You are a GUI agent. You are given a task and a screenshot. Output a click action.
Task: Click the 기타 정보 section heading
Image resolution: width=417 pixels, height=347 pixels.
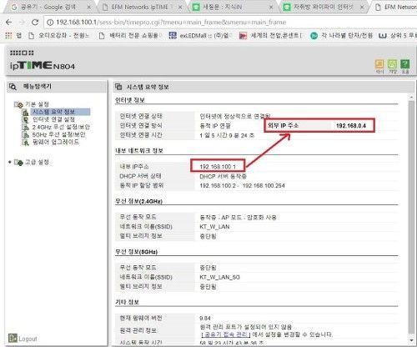[x=127, y=302]
